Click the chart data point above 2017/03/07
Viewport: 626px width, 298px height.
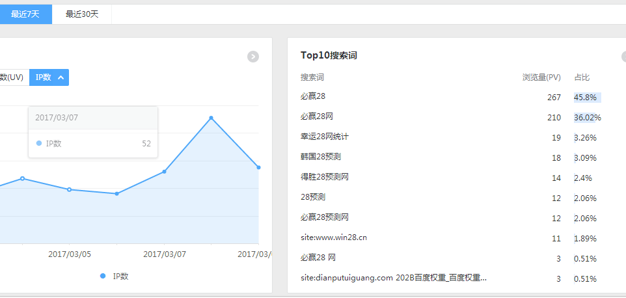click(x=164, y=172)
